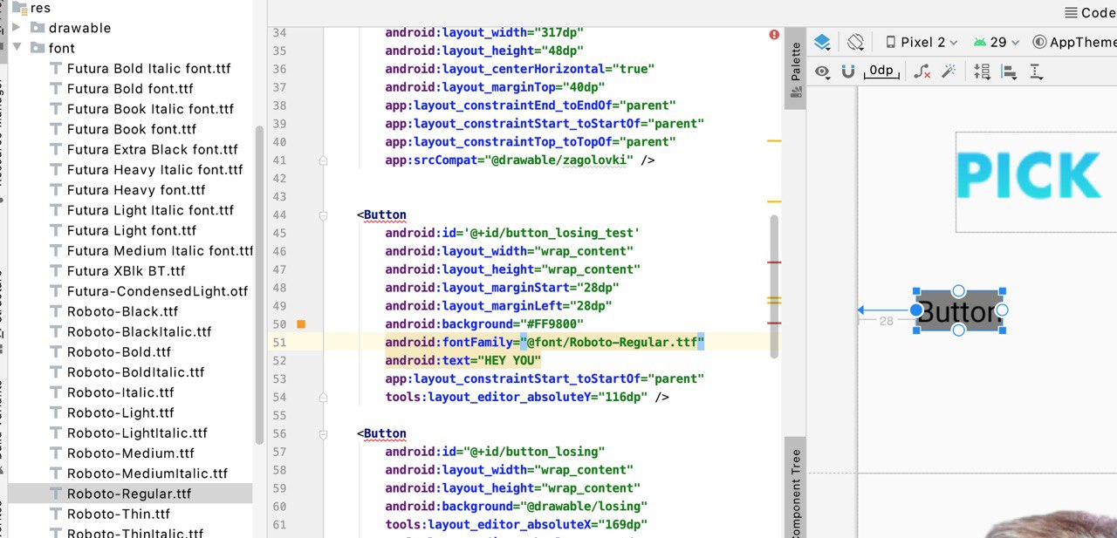Select Futura Book Italic font.ttf
1117x538 pixels.
(150, 109)
